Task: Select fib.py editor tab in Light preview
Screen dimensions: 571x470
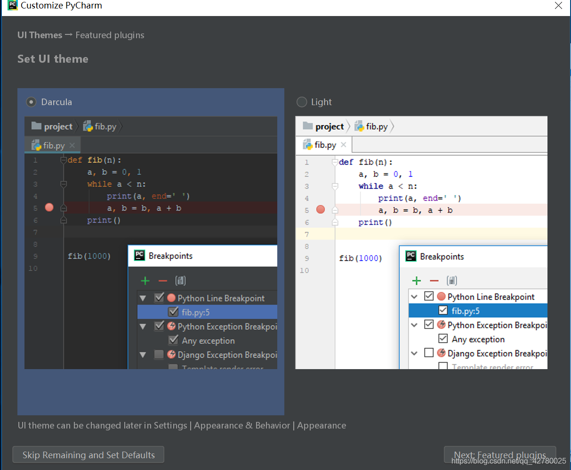Action: coord(324,145)
